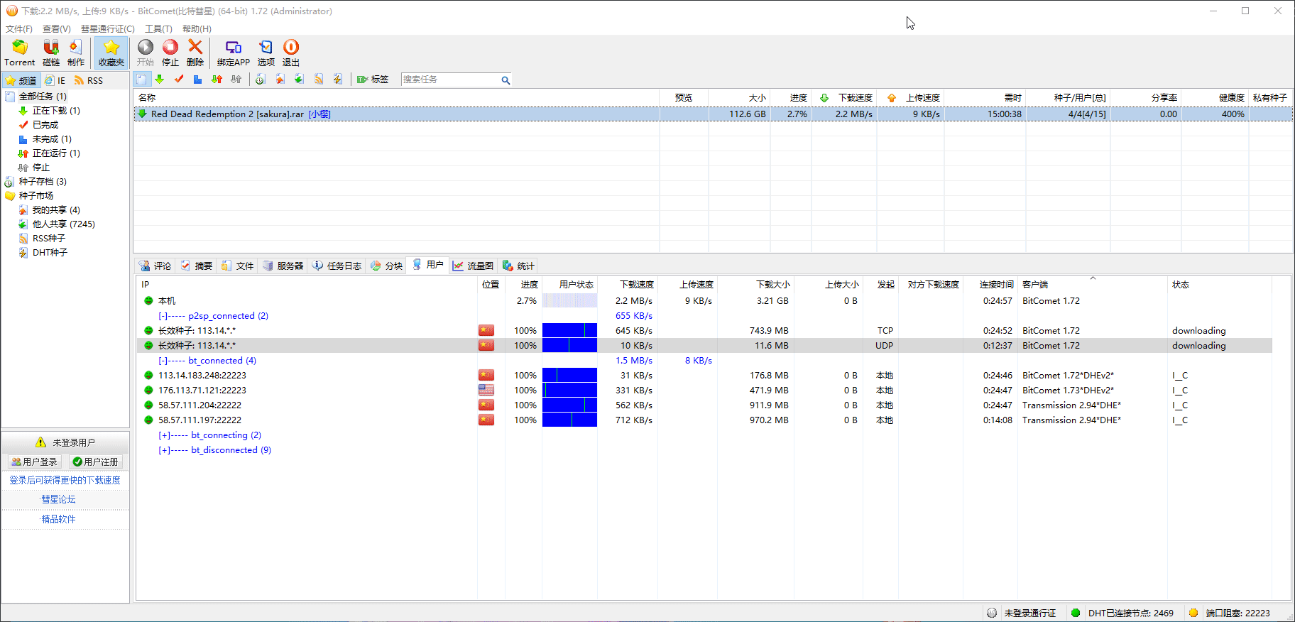Click the 用户注册 button

coord(96,462)
